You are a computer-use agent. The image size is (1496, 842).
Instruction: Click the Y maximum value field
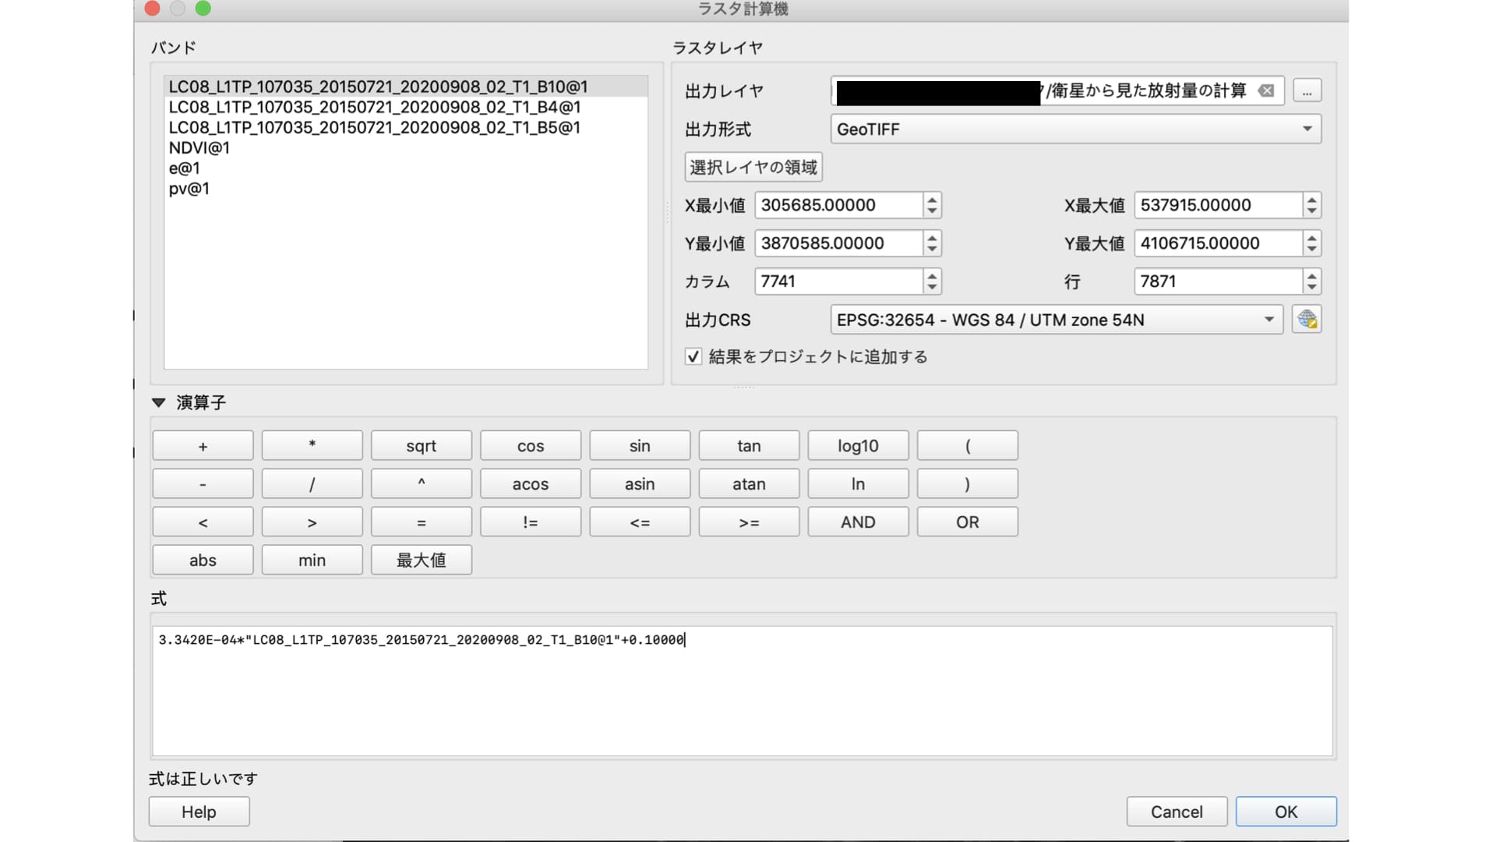(1218, 243)
